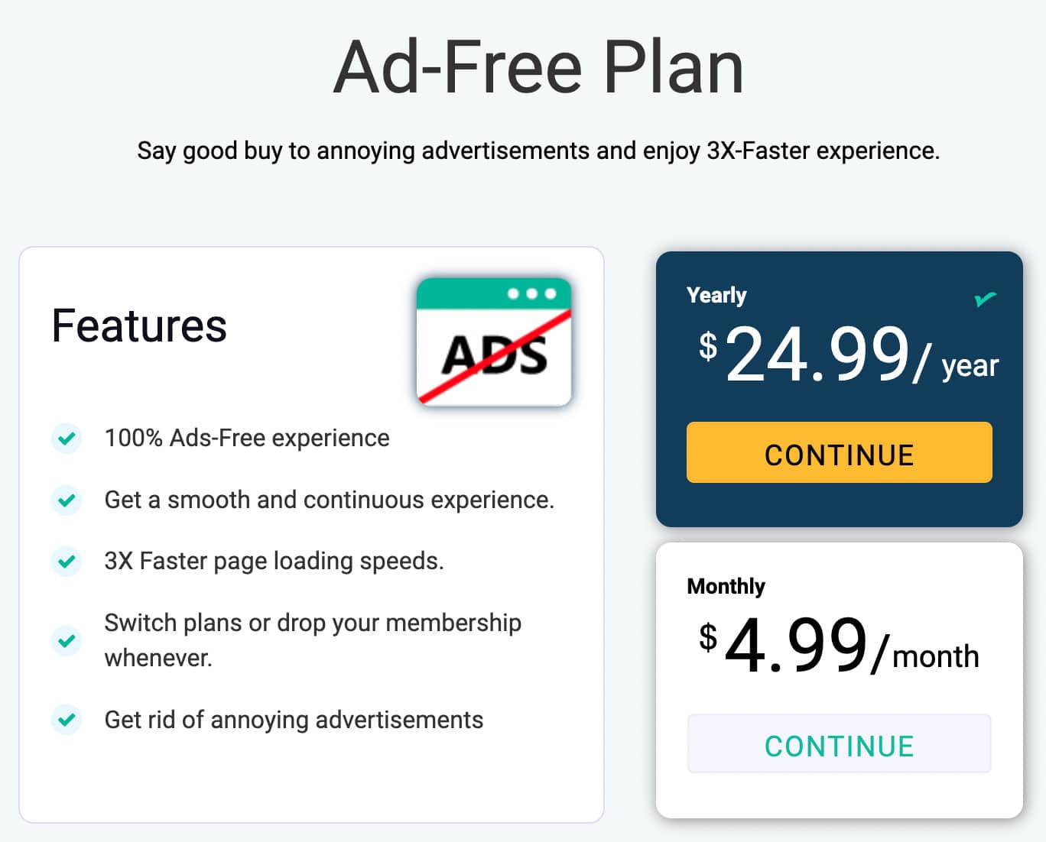Click the $4.99 / month price
Screen dimensions: 1046x842
pos(839,646)
